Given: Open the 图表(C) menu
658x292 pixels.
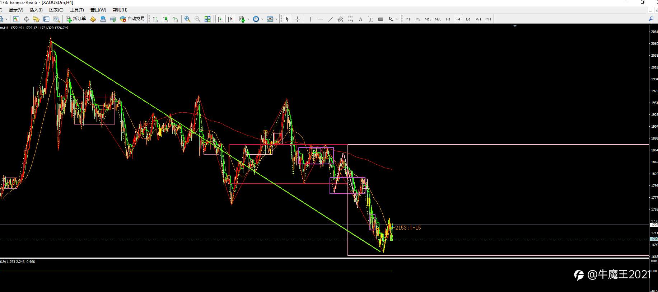Looking at the screenshot, I should point(56,10).
